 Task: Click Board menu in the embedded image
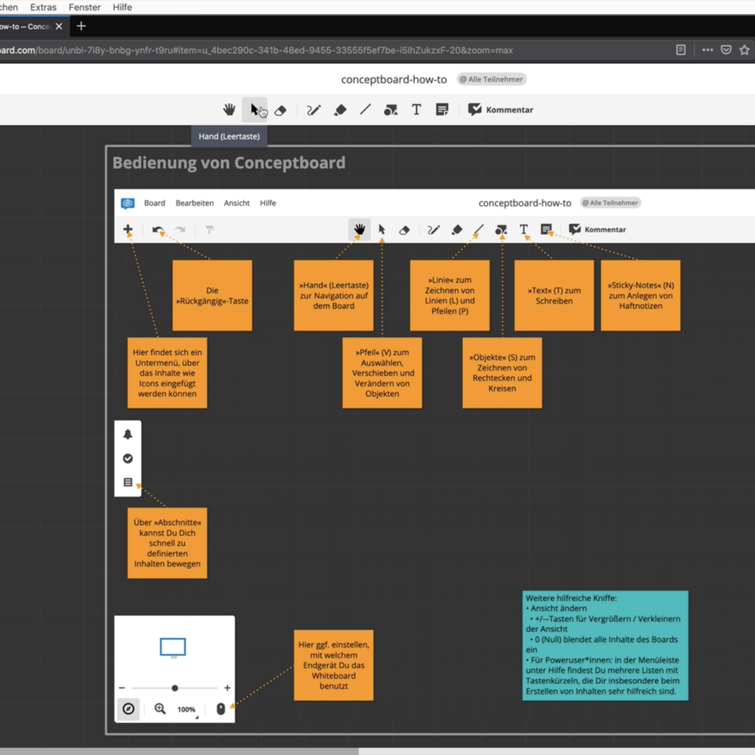(x=155, y=203)
